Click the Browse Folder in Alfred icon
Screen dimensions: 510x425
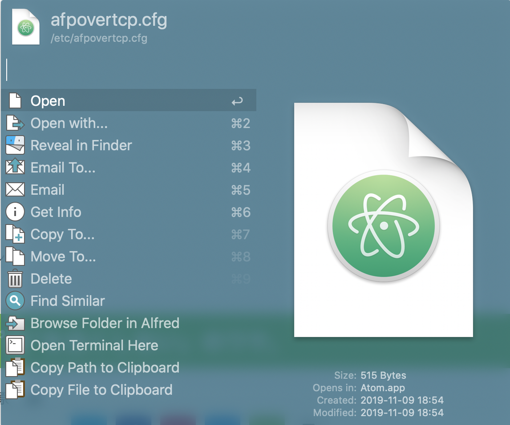(15, 323)
